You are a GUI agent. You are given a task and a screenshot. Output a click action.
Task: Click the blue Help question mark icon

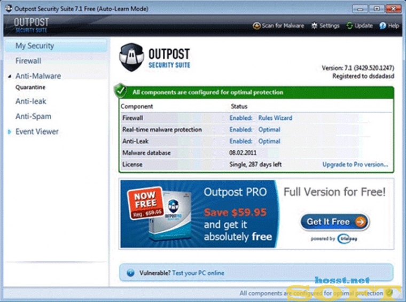click(382, 26)
